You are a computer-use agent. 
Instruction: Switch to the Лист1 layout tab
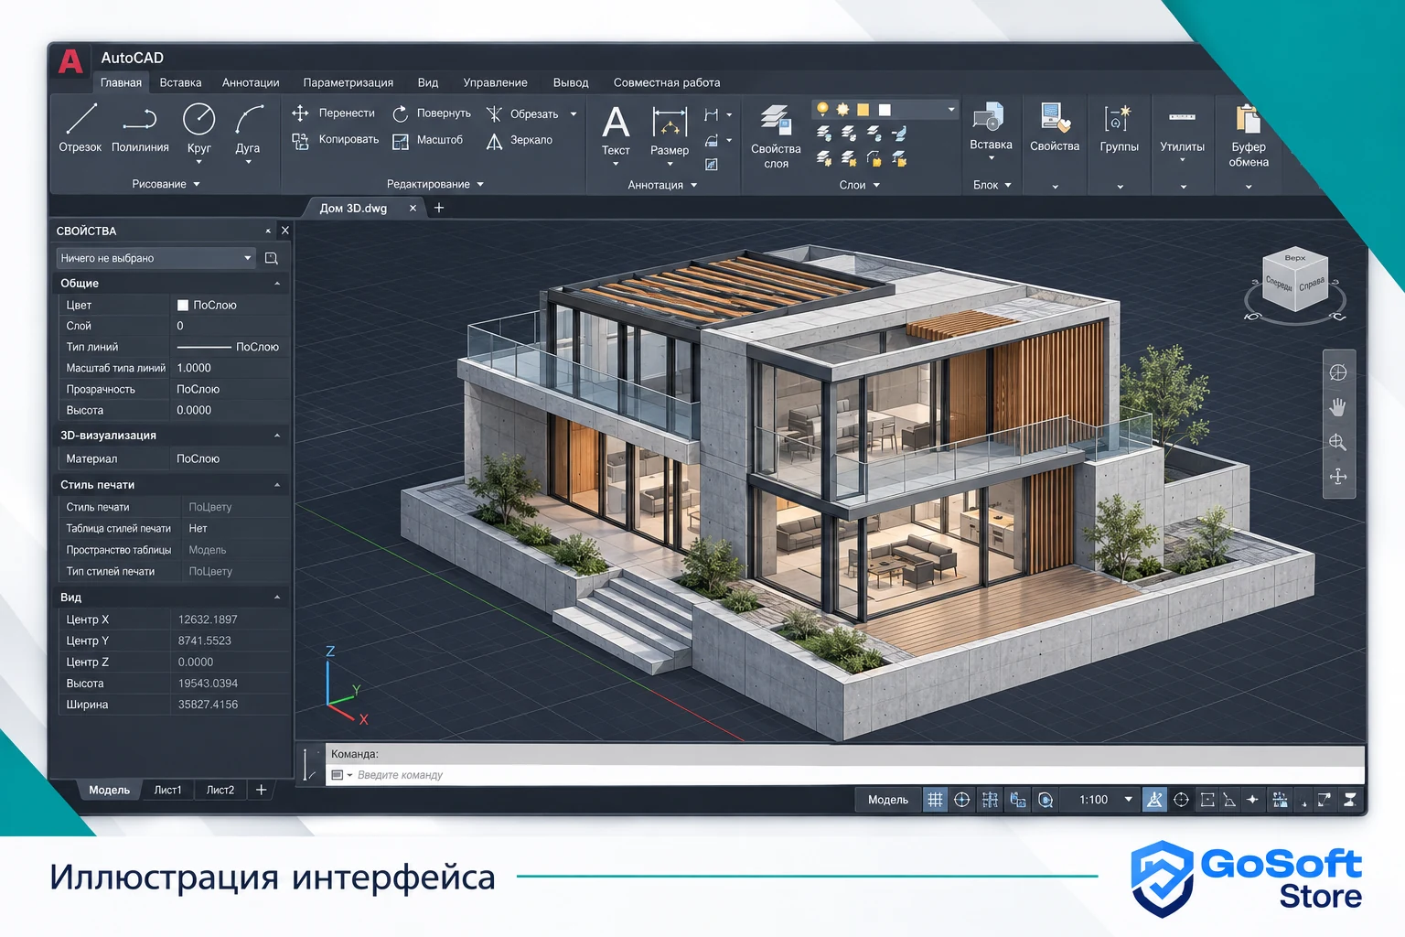[167, 790]
